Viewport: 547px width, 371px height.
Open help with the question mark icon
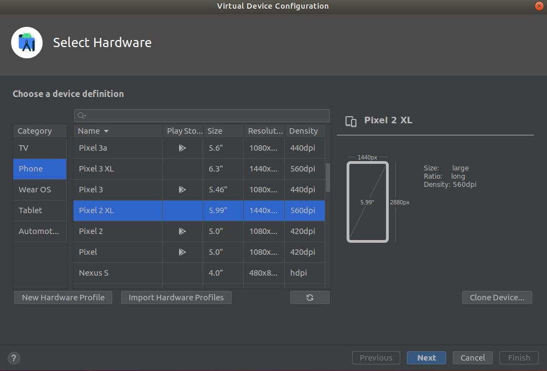pyautogui.click(x=14, y=358)
